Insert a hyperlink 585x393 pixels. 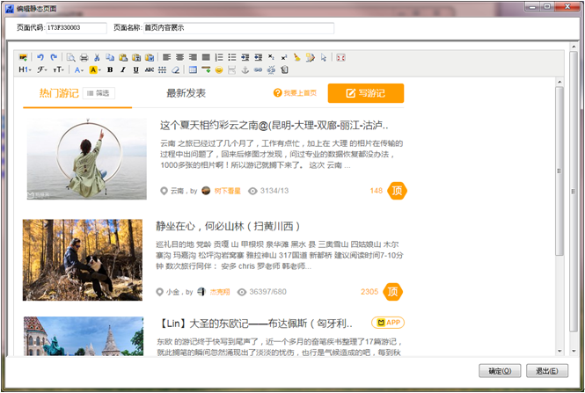258,69
